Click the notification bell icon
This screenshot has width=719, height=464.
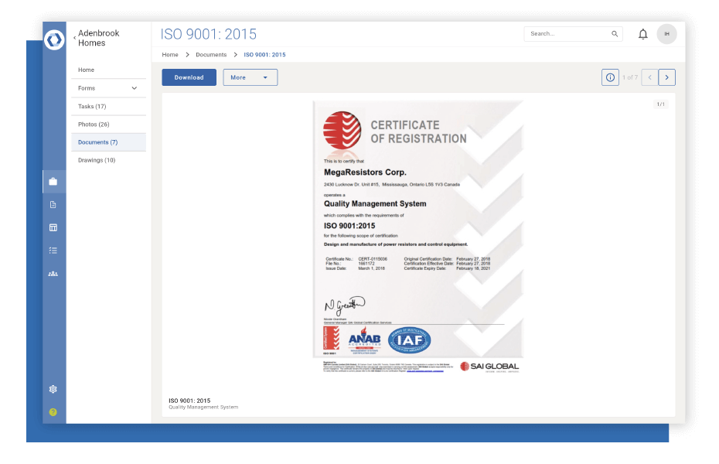pyautogui.click(x=643, y=34)
